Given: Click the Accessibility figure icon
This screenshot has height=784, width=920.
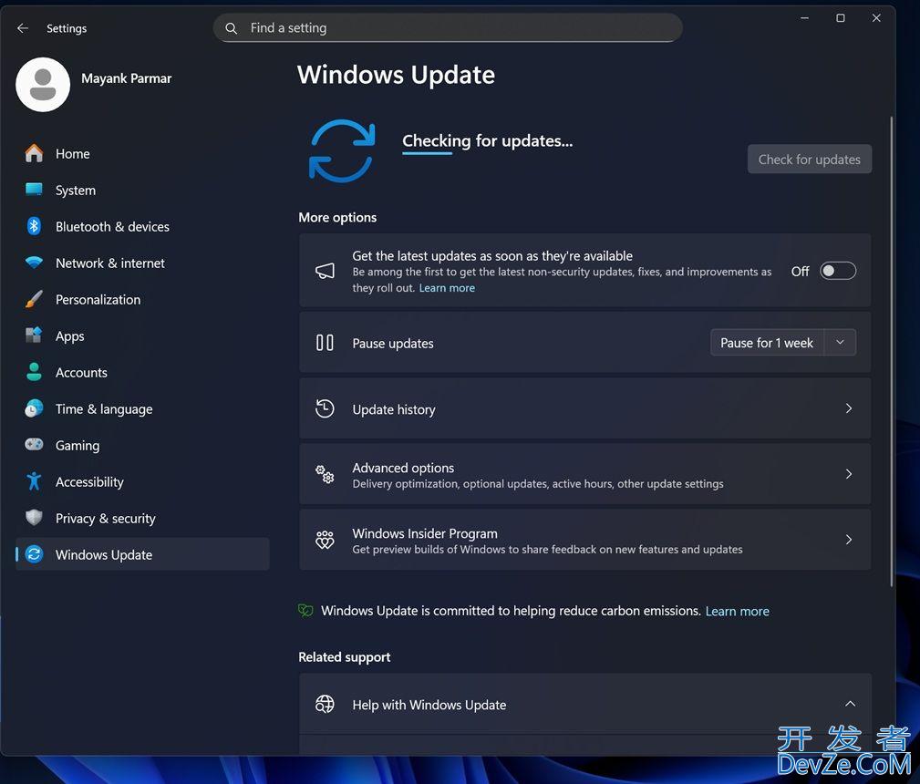Looking at the screenshot, I should pyautogui.click(x=34, y=481).
